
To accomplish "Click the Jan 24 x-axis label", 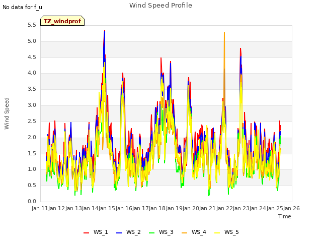I will (x=258, y=208).
